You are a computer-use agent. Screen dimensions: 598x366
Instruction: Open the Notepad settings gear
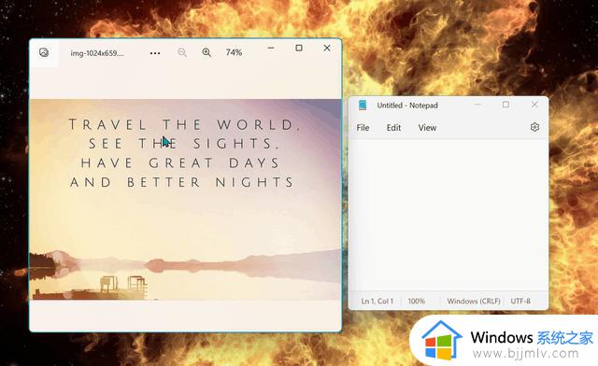point(534,127)
